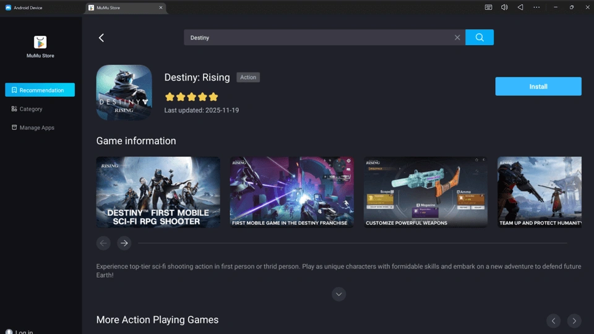Expand the game description with down chevron
Image resolution: width=594 pixels, height=334 pixels.
[x=338, y=294]
